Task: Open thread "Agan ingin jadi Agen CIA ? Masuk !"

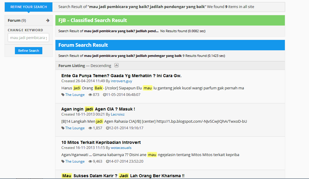Action: pos(98,109)
